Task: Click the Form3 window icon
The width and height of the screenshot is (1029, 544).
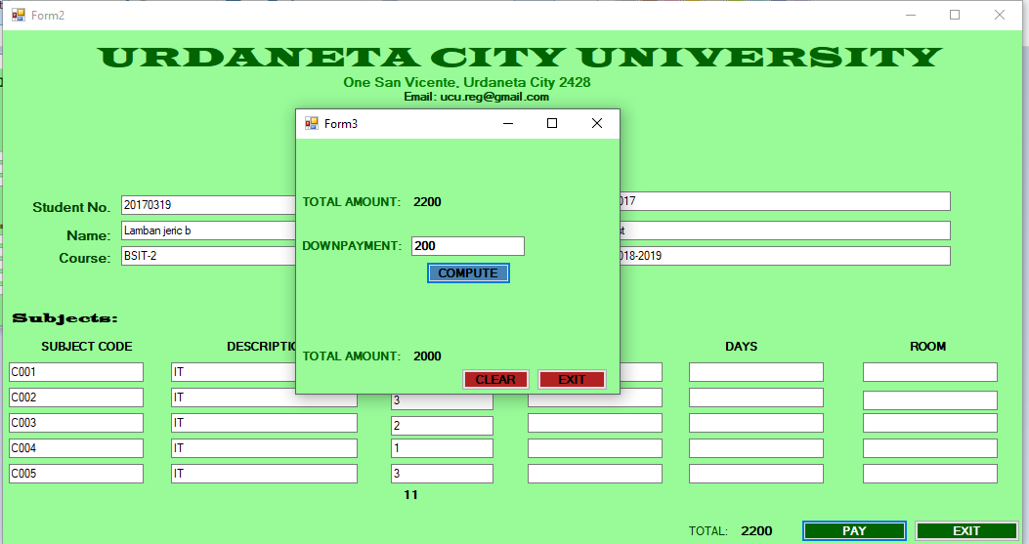Action: pyautogui.click(x=312, y=123)
